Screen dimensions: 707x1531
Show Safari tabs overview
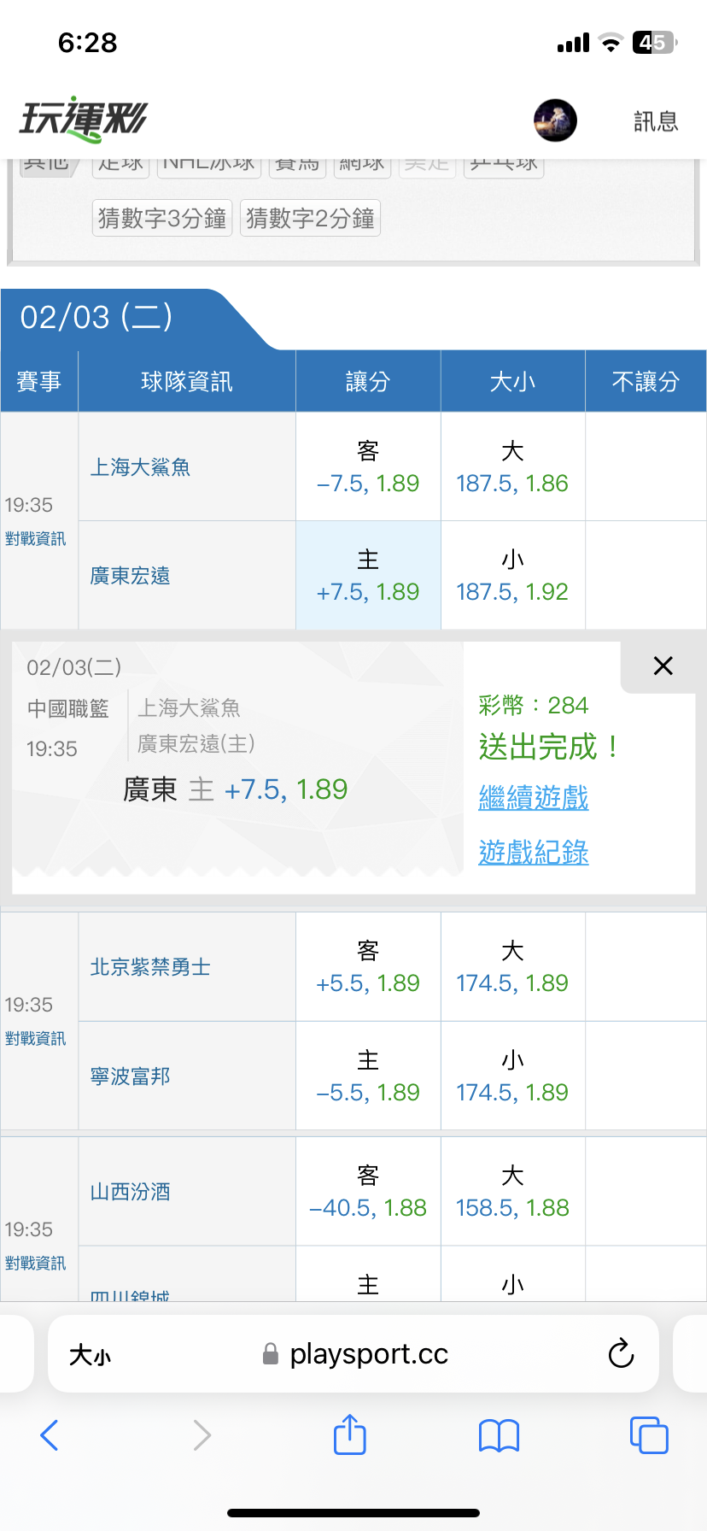click(648, 1435)
